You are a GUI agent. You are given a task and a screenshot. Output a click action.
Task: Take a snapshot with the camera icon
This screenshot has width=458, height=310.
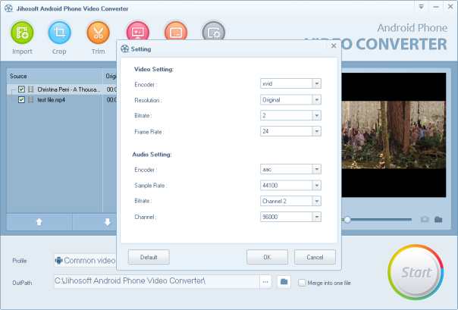425,220
